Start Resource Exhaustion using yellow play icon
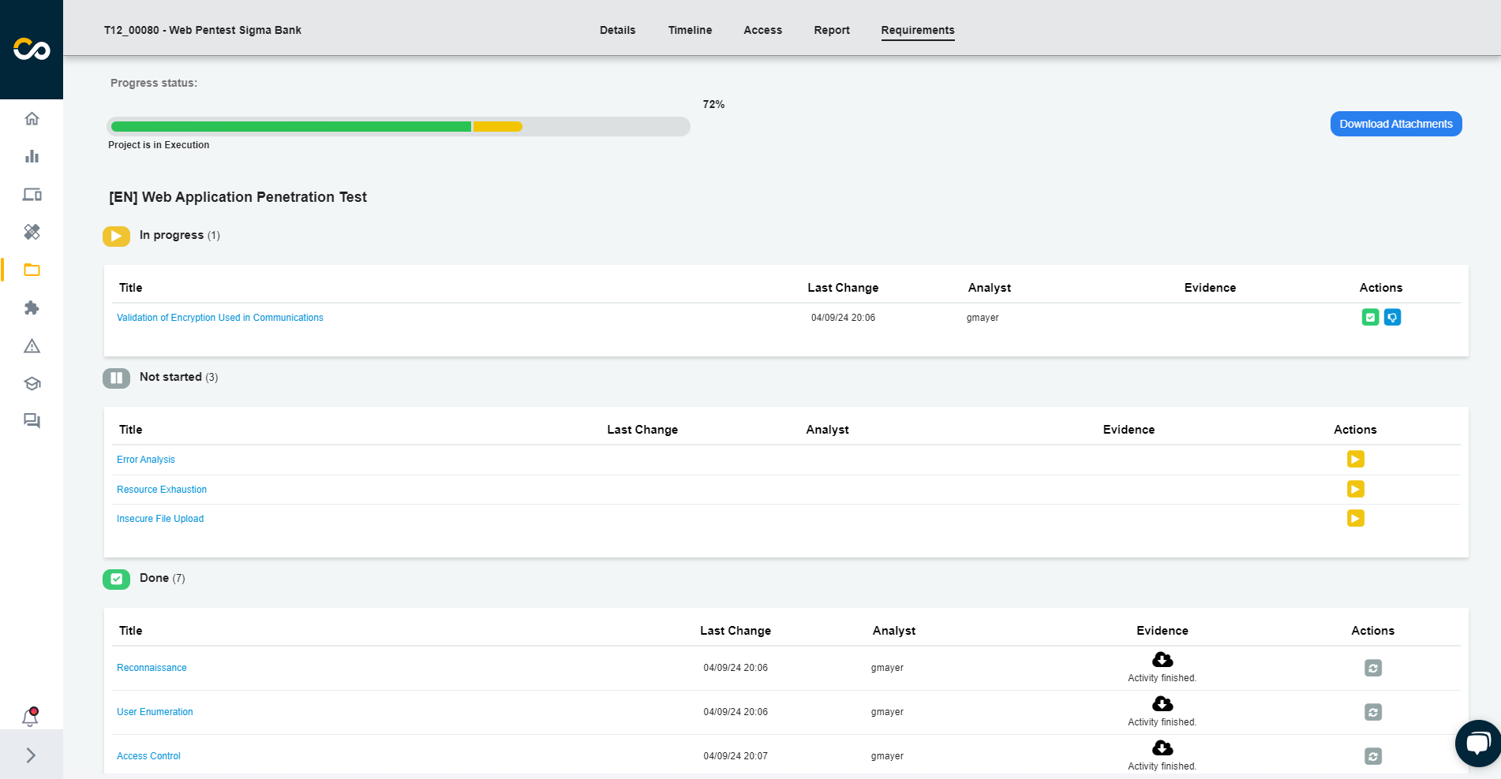 (x=1356, y=489)
